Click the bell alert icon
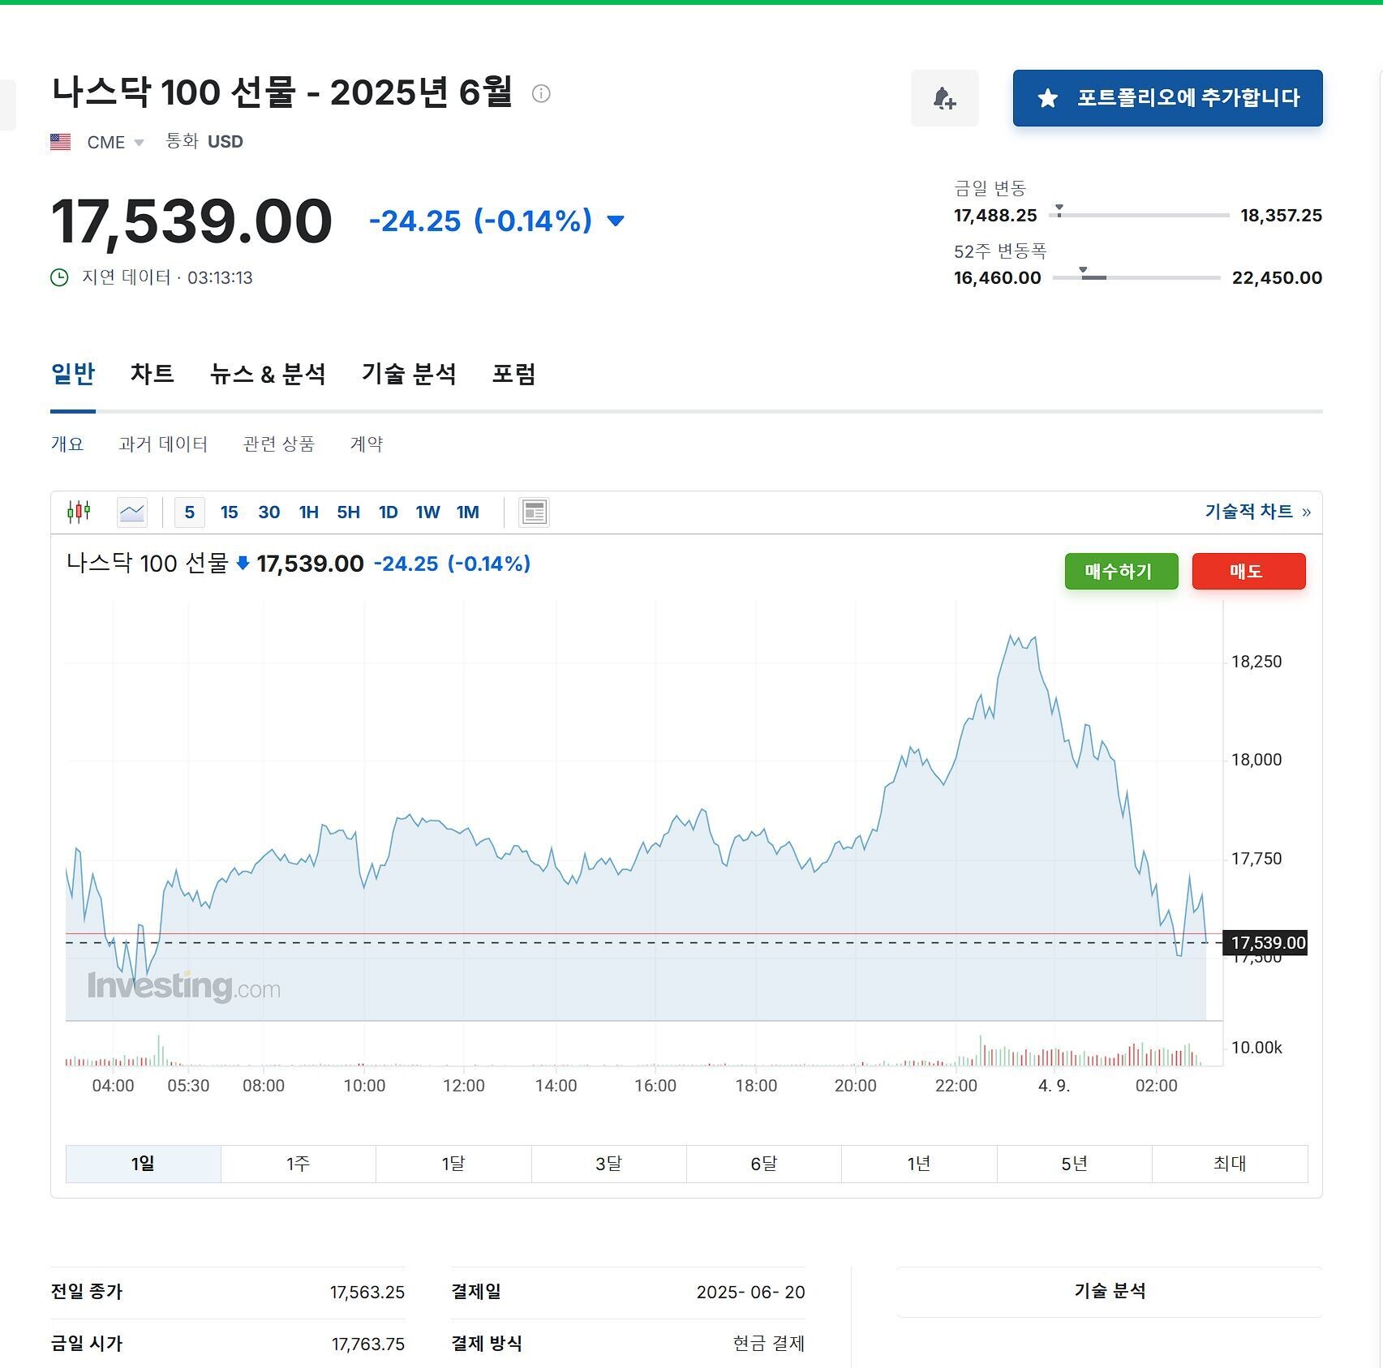1383x1368 pixels. pyautogui.click(x=944, y=98)
